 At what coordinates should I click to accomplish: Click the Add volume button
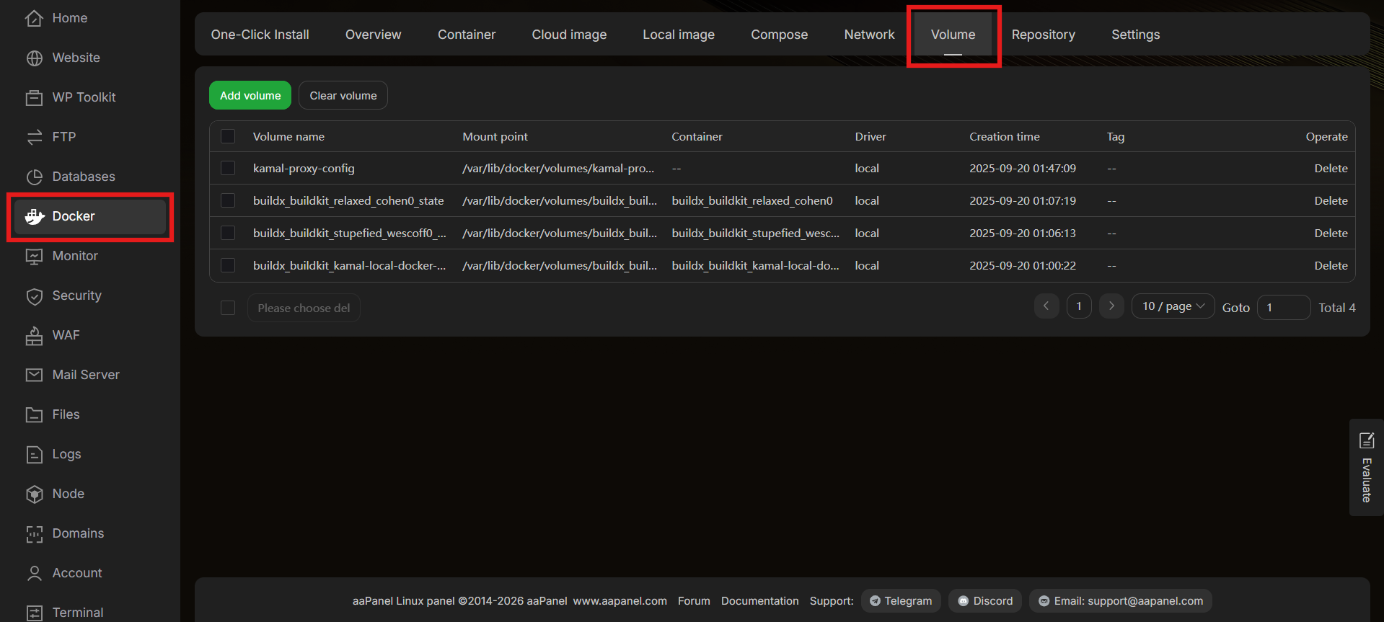(x=250, y=95)
